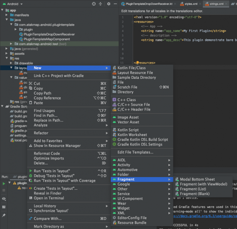Select Fragment (Blank) from the submenu
This screenshot has width=237, height=229.
click(194, 194)
